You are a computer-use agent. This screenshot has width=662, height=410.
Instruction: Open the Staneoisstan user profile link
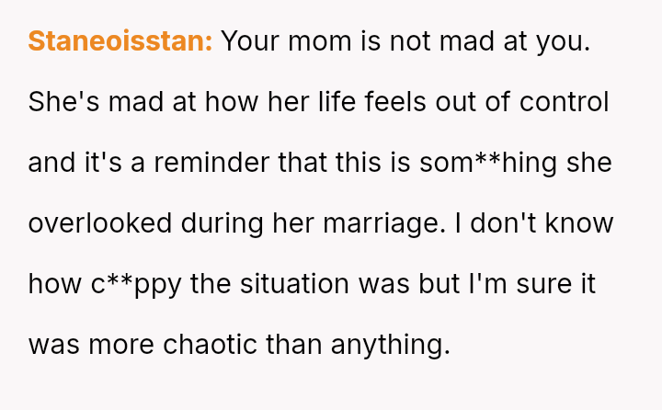tap(120, 41)
